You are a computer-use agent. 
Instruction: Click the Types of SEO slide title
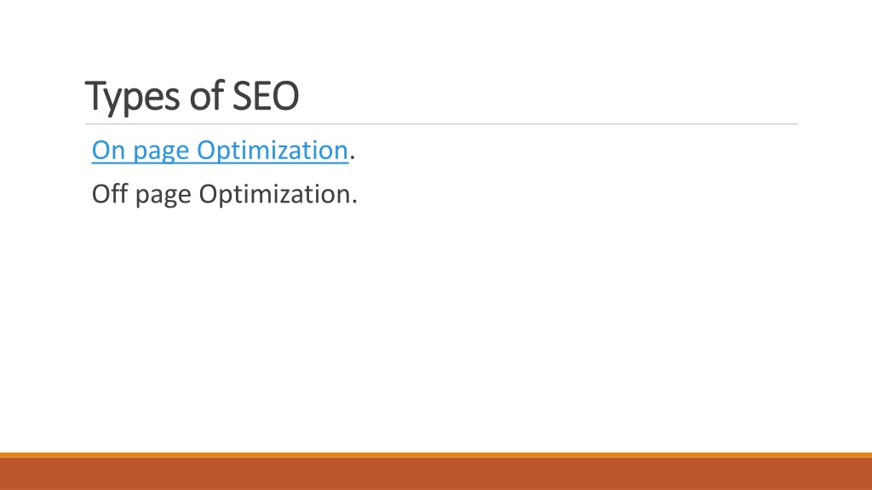[x=192, y=97]
